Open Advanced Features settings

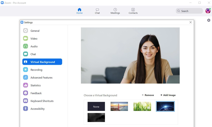(x=41, y=78)
